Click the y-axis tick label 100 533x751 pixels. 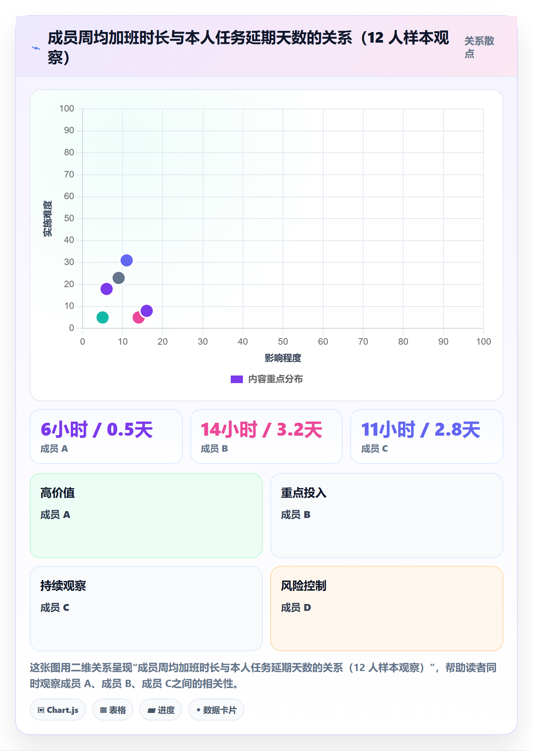point(67,109)
